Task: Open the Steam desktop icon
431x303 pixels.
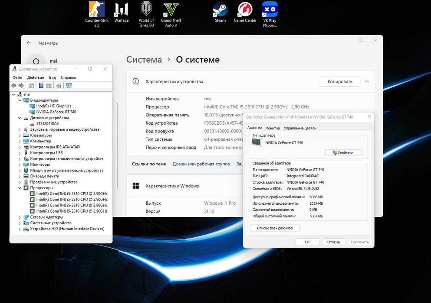Action: [x=220, y=13]
